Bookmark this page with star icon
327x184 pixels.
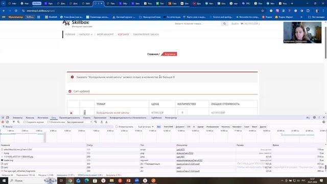(x=263, y=11)
